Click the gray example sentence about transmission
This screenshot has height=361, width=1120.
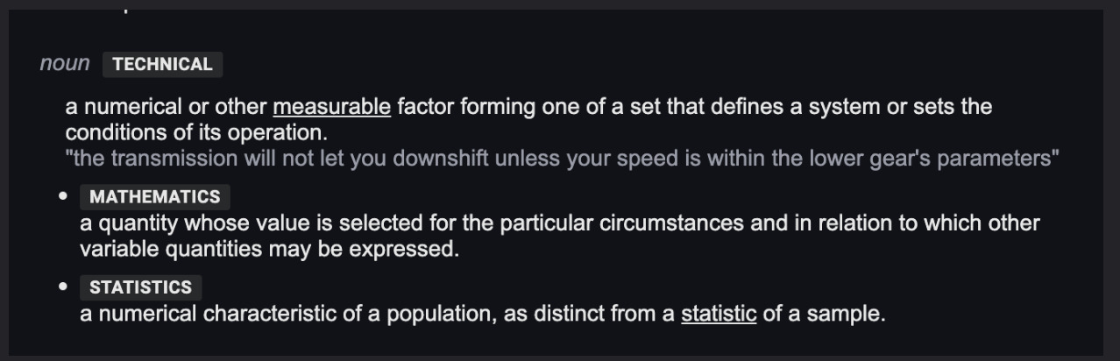pos(563,159)
